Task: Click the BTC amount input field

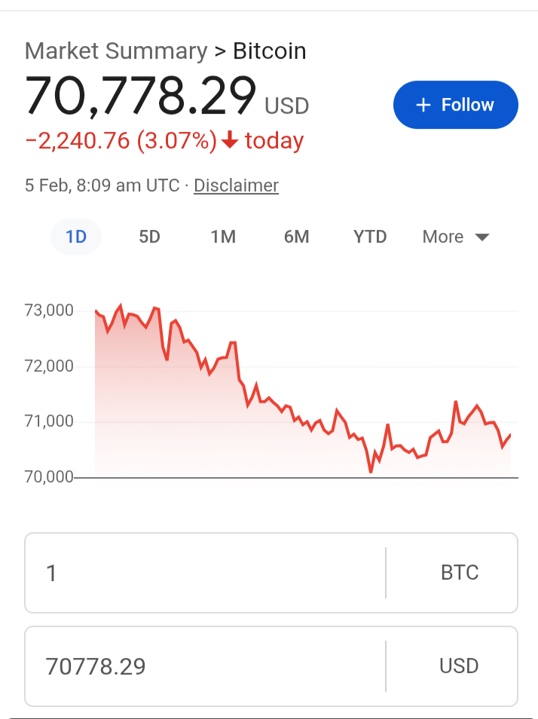Action: click(x=203, y=574)
